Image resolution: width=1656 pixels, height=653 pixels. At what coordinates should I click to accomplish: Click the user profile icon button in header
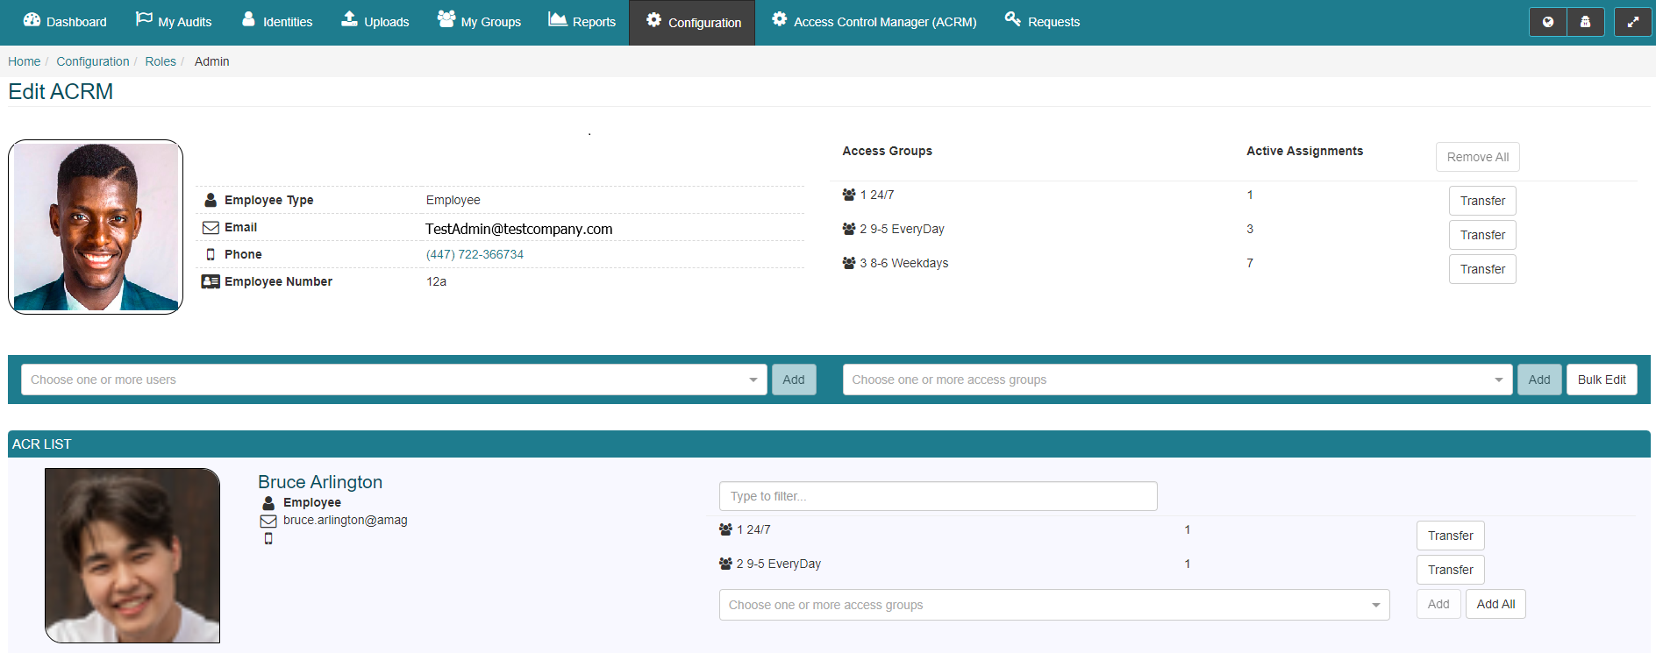pos(1585,22)
